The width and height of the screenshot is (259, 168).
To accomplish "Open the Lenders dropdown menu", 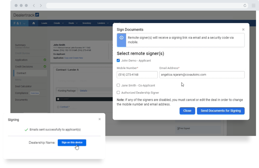I will point(103,23).
